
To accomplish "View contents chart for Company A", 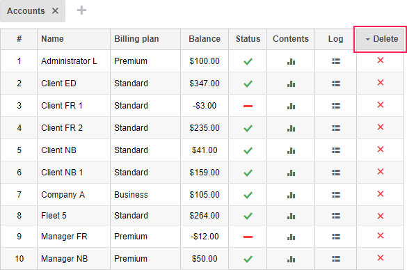I will [291, 195].
